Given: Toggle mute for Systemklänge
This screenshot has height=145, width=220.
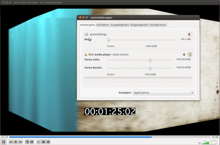Looking at the screenshot, I should click(x=190, y=34).
